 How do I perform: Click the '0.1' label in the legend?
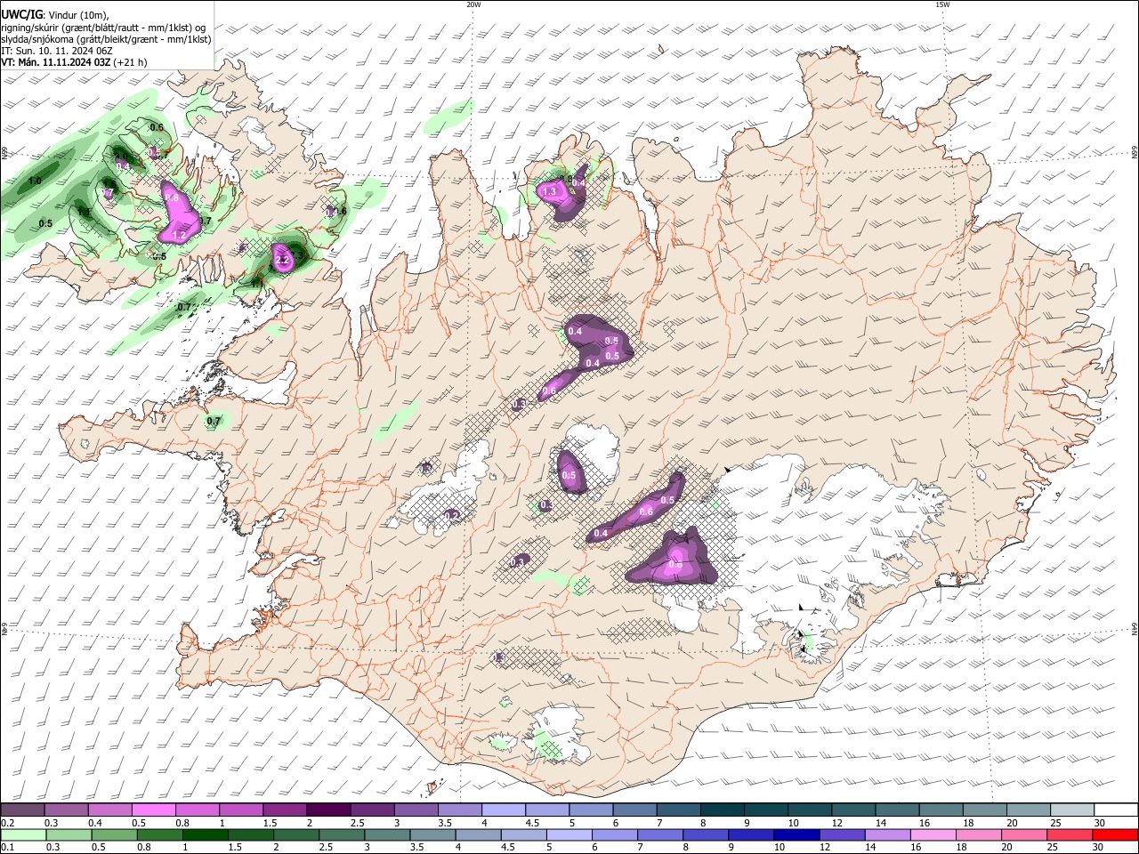pos(7,847)
